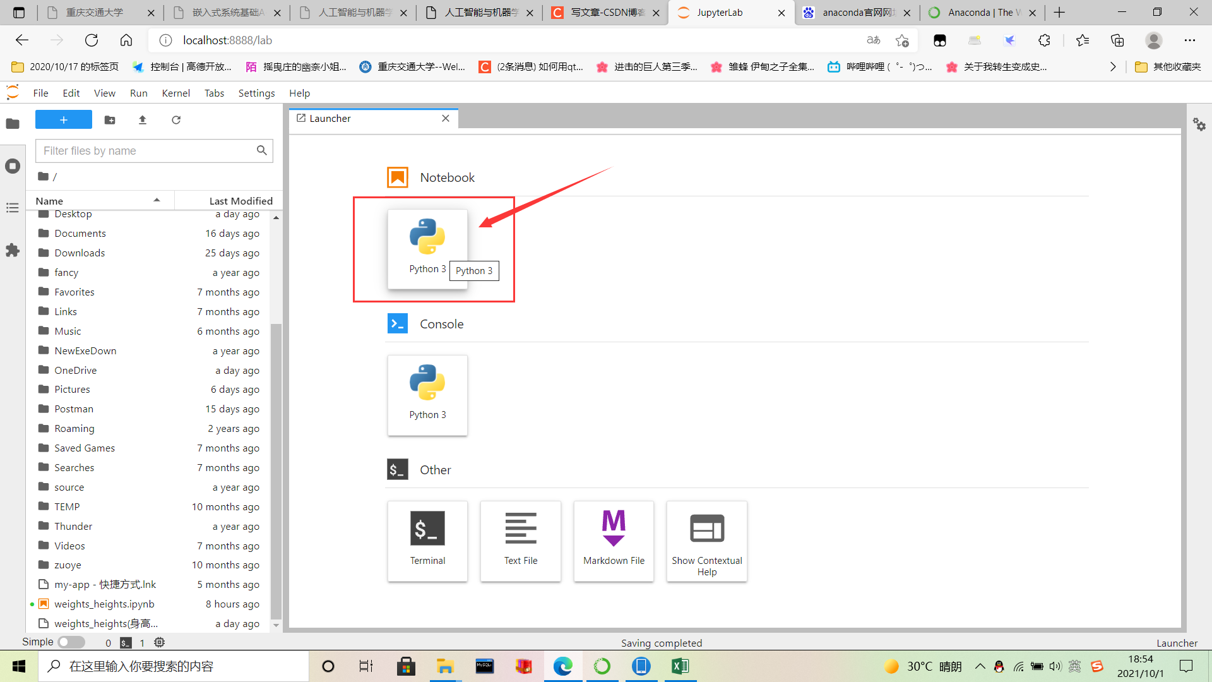Expand the Kernel menu

[175, 92]
